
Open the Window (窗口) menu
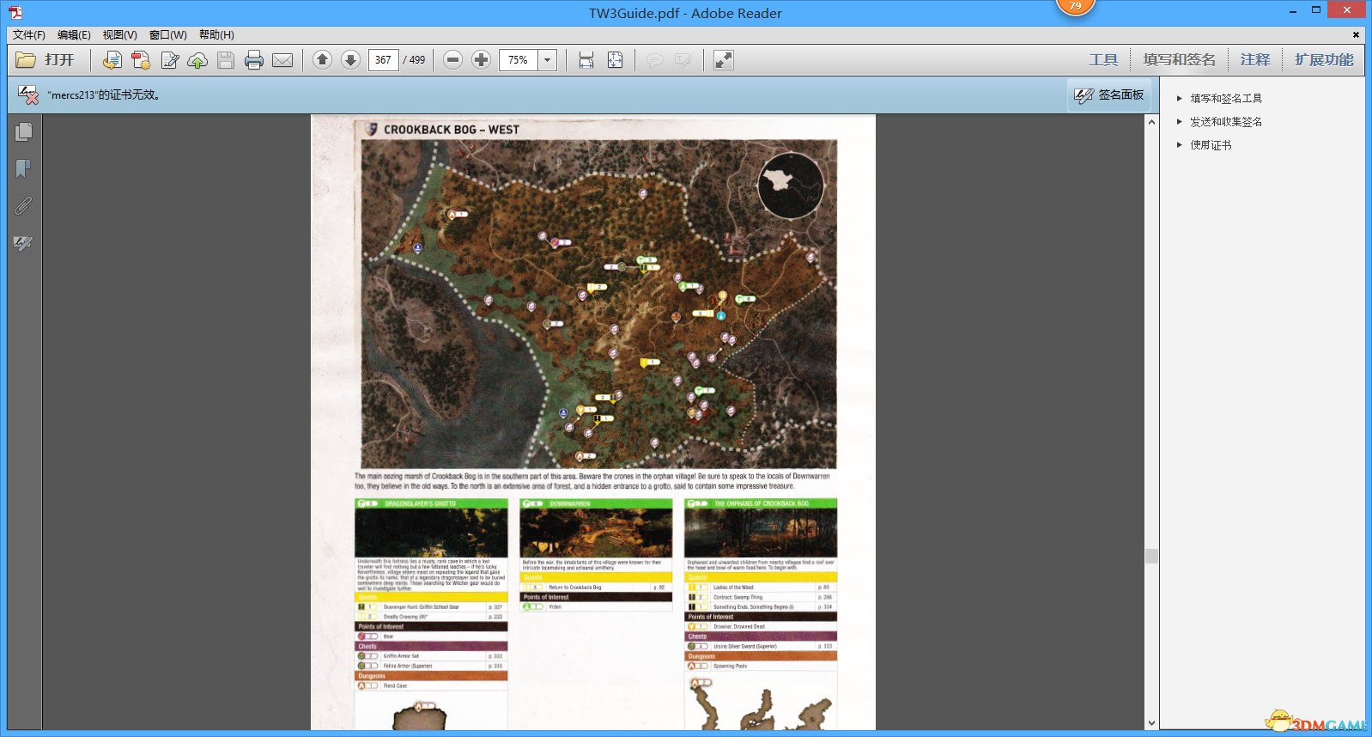(x=167, y=35)
